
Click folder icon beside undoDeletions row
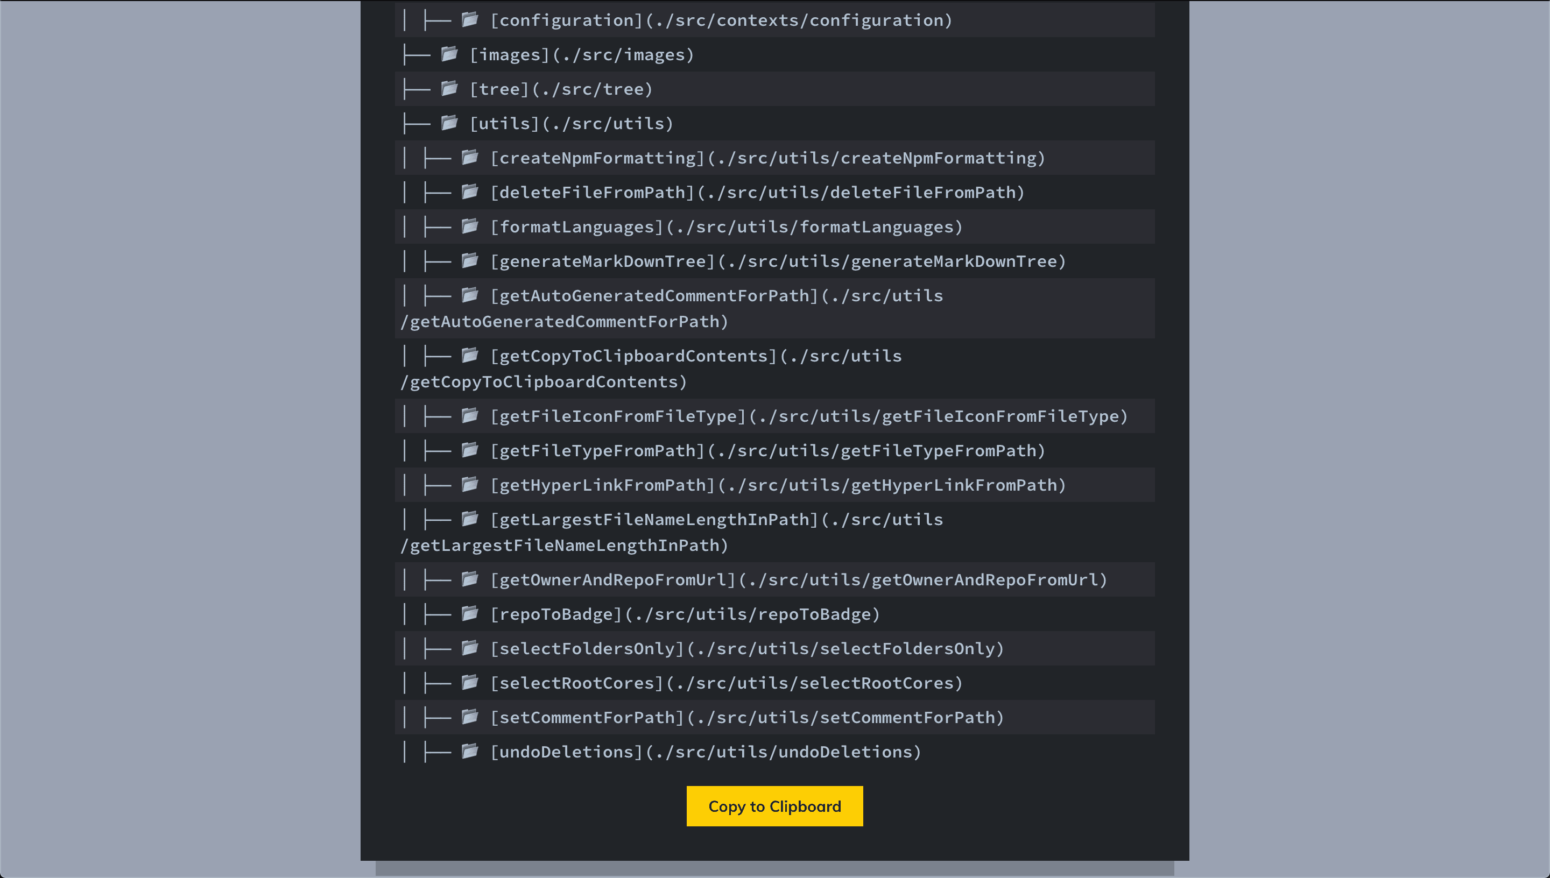coord(470,750)
